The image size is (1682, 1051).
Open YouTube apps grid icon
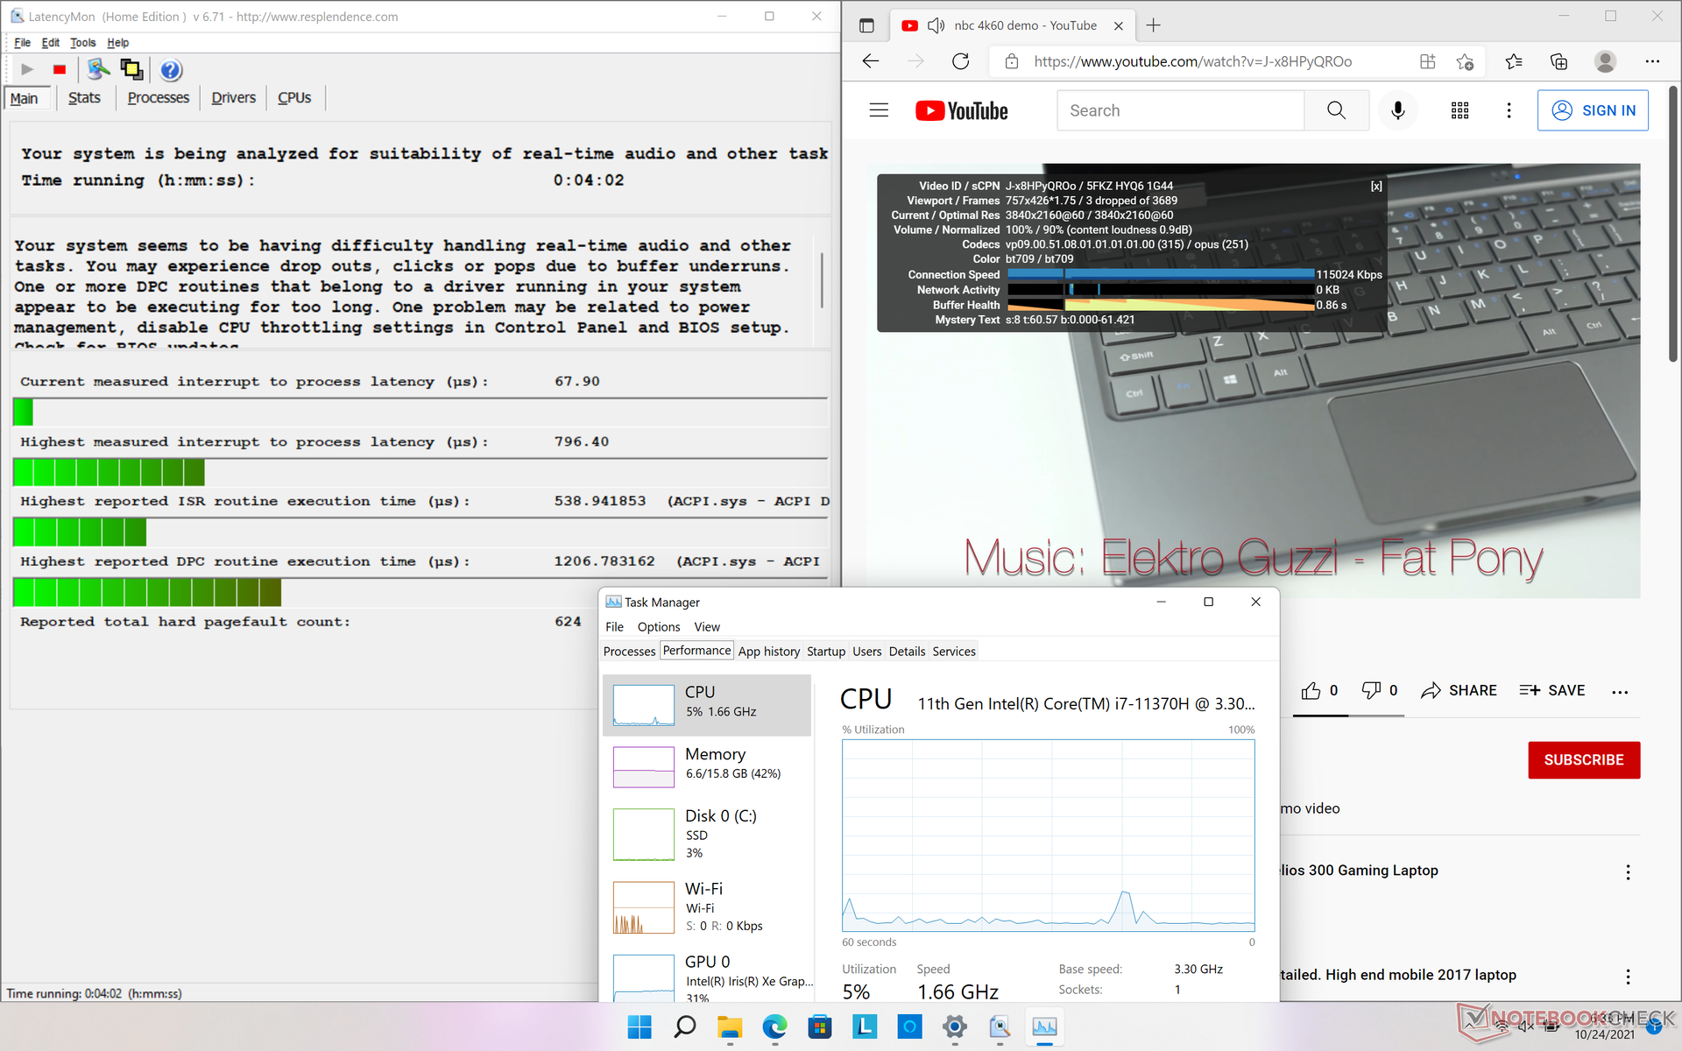1459,110
